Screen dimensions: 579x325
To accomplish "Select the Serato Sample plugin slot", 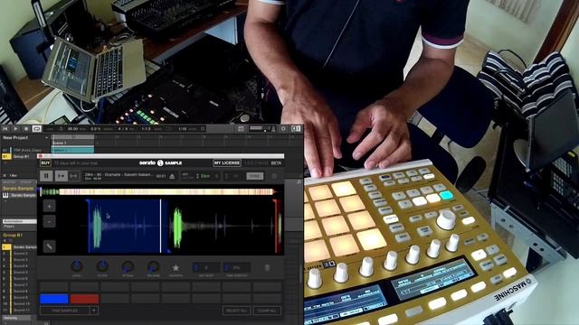I will click(x=23, y=195).
